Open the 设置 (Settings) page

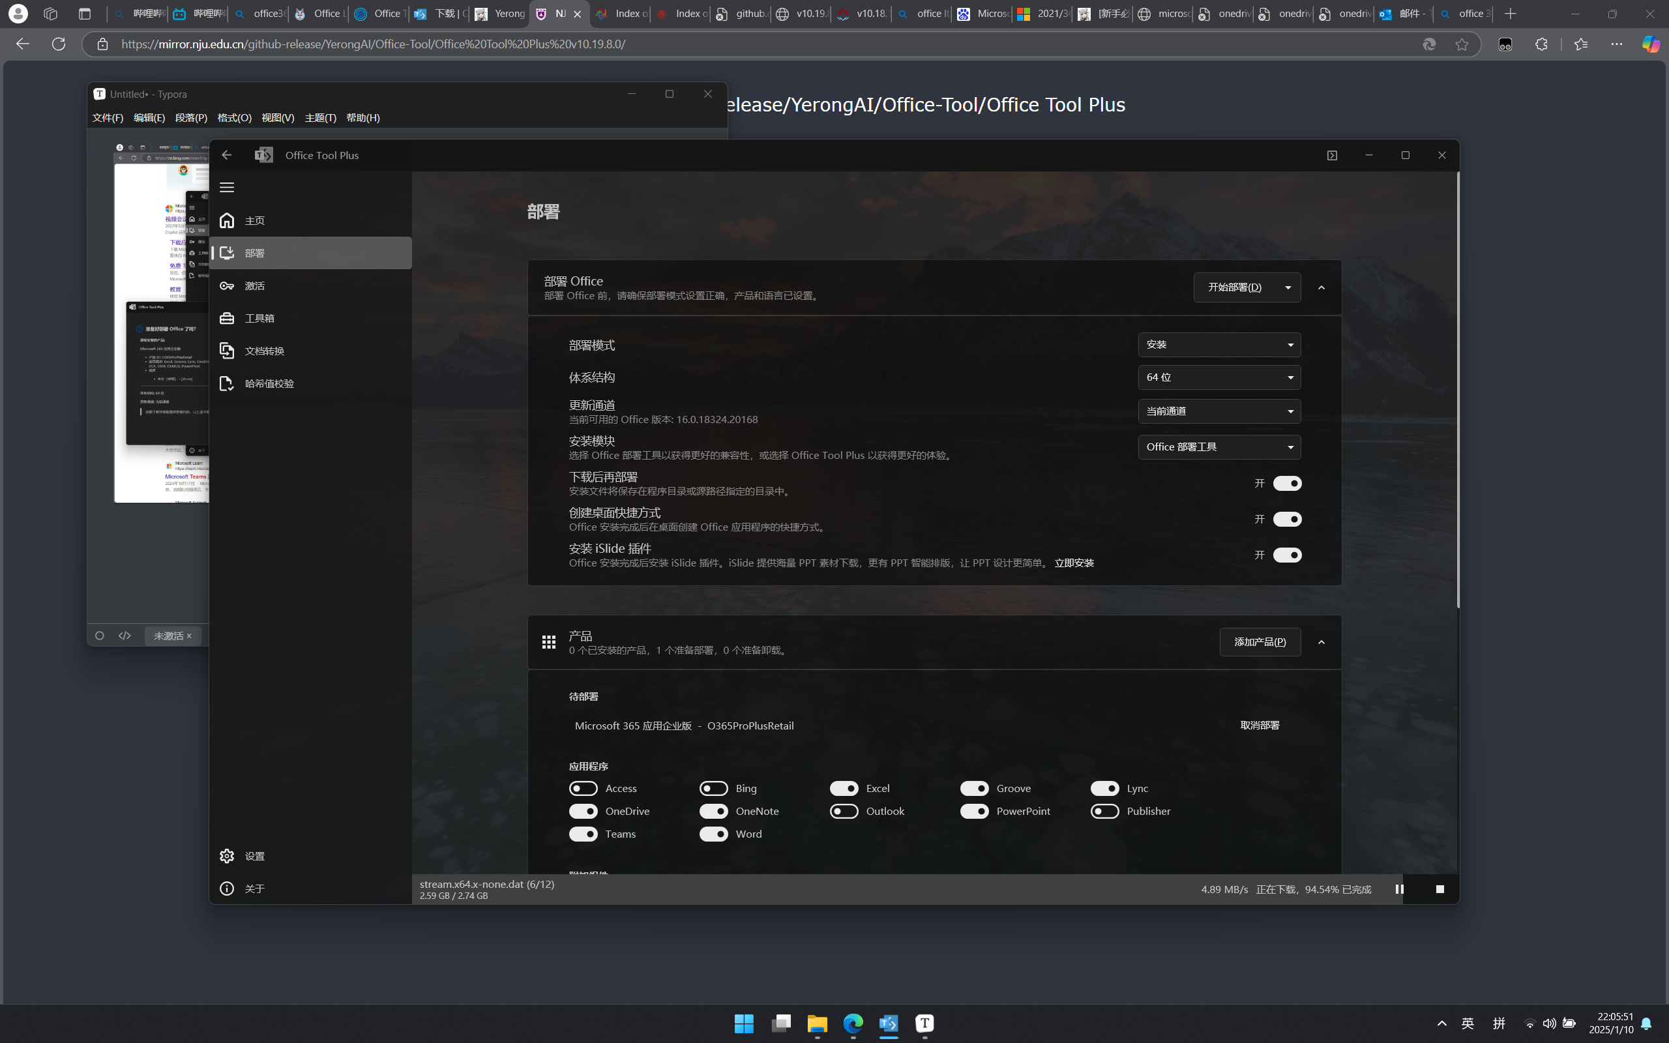(254, 856)
